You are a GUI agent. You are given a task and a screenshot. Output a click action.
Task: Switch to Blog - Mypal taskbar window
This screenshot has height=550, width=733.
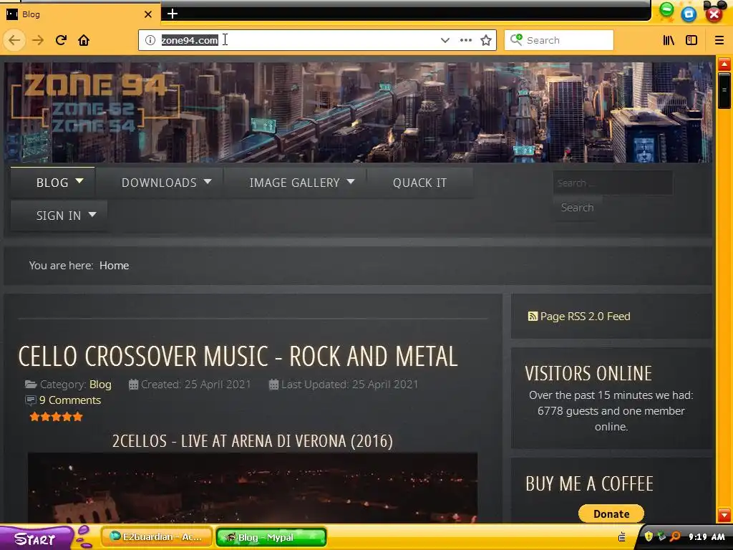click(271, 537)
